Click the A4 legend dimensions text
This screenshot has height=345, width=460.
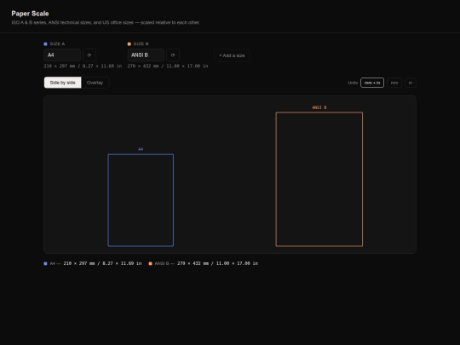(x=102, y=263)
